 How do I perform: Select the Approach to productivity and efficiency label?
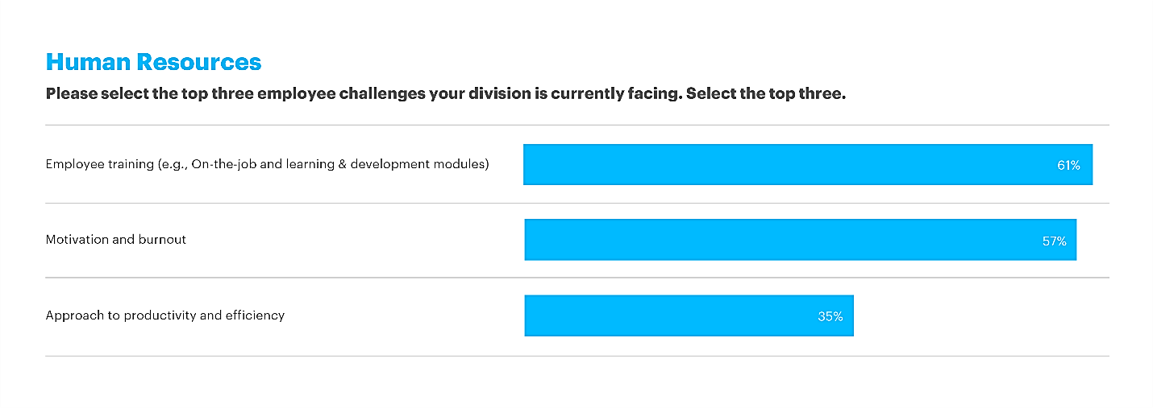pyautogui.click(x=164, y=315)
